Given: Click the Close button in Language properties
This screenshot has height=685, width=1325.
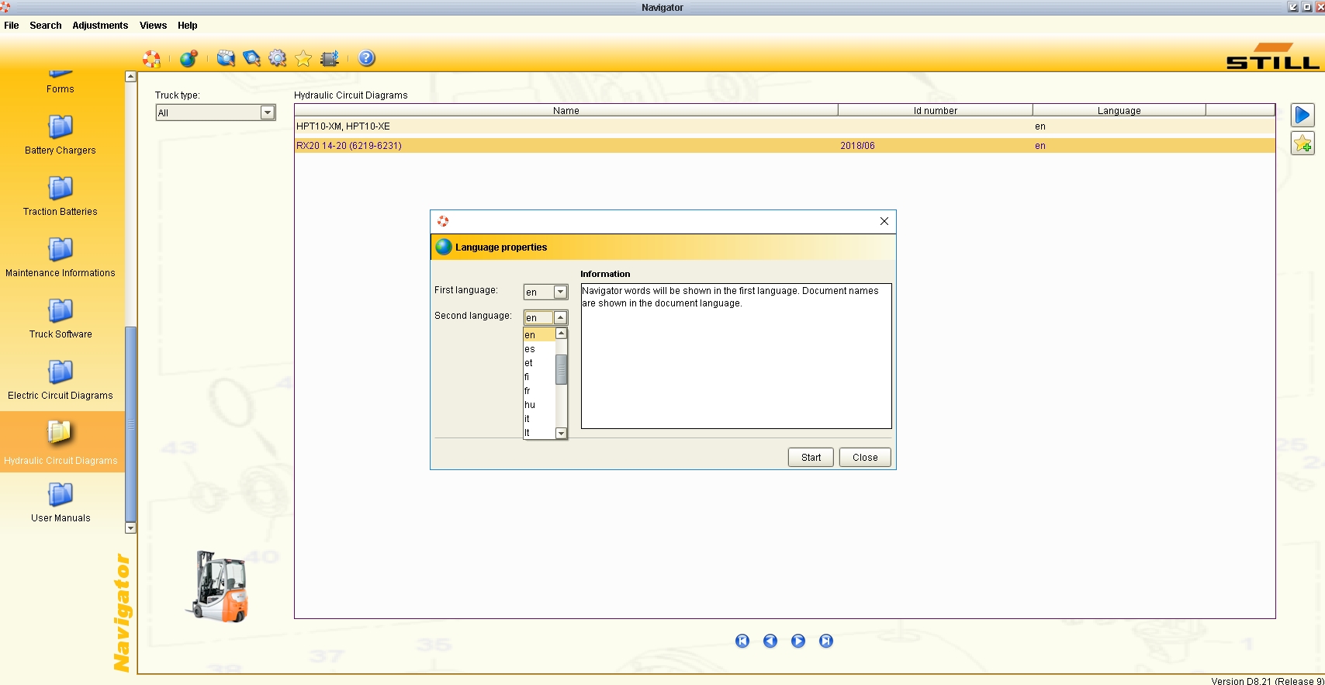Looking at the screenshot, I should pos(865,458).
